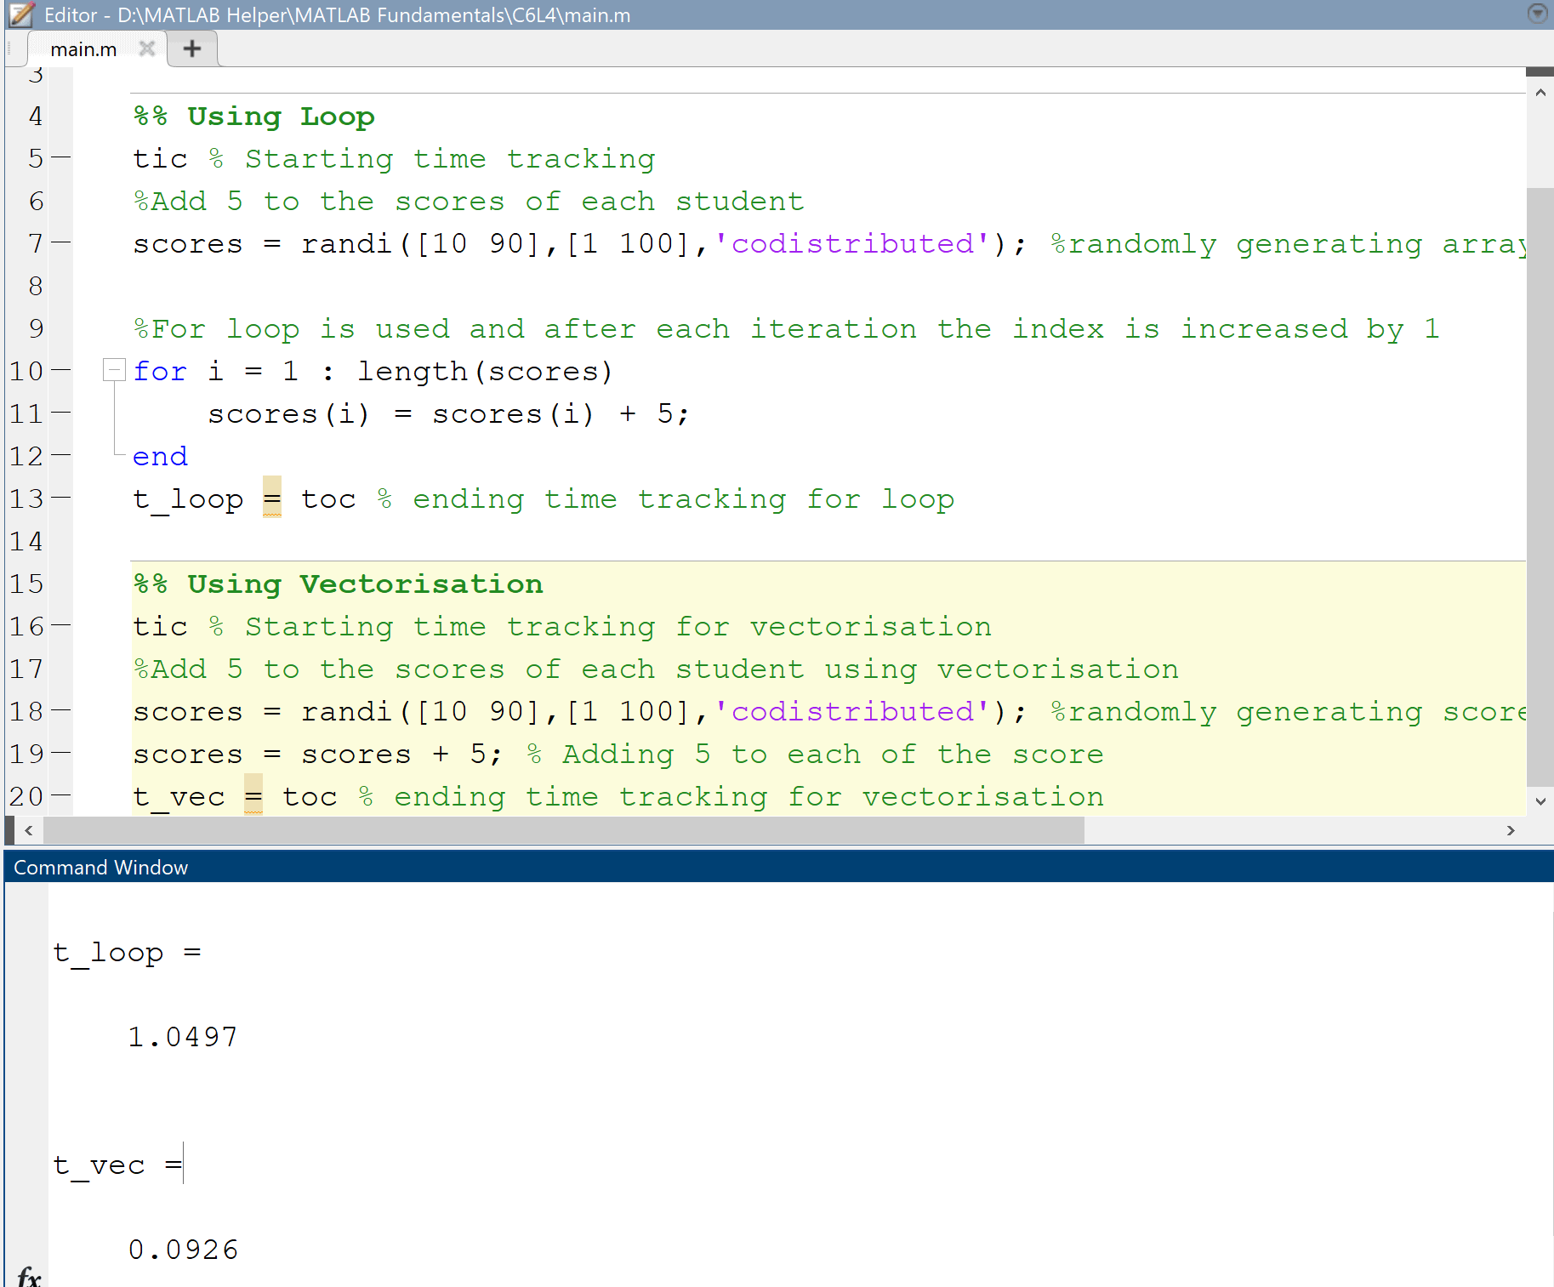Click the 'tic' command on line 16
1554x1287 pixels.
click(x=160, y=627)
